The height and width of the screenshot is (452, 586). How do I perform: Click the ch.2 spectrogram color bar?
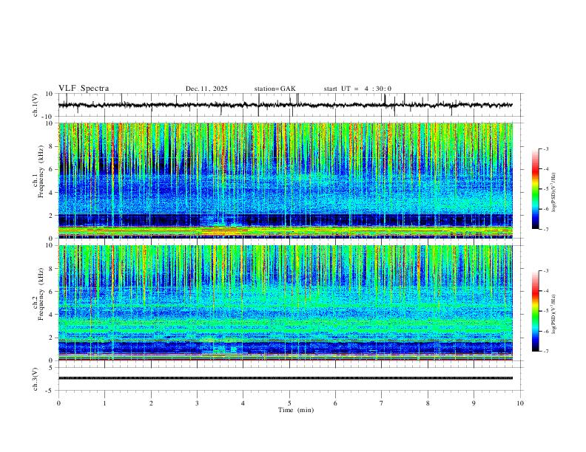(535, 311)
